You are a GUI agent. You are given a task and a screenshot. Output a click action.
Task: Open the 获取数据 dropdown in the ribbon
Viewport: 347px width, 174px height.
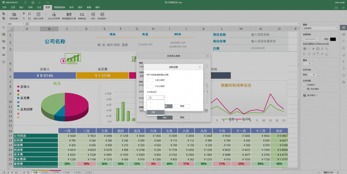pyautogui.click(x=14, y=16)
